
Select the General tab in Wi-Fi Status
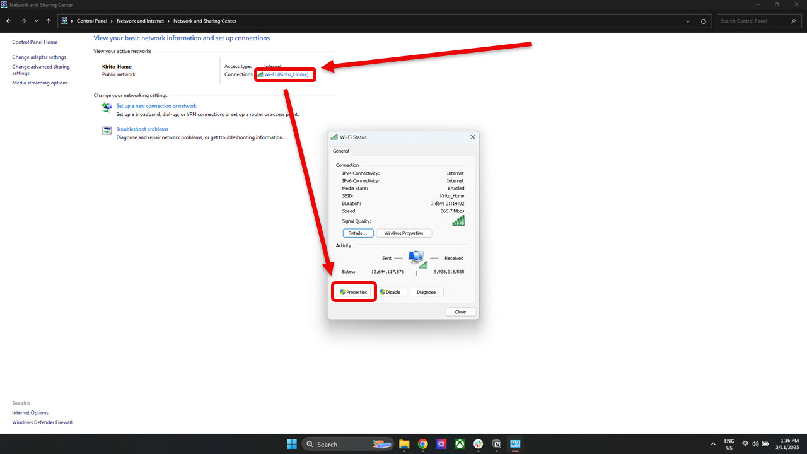pos(340,151)
